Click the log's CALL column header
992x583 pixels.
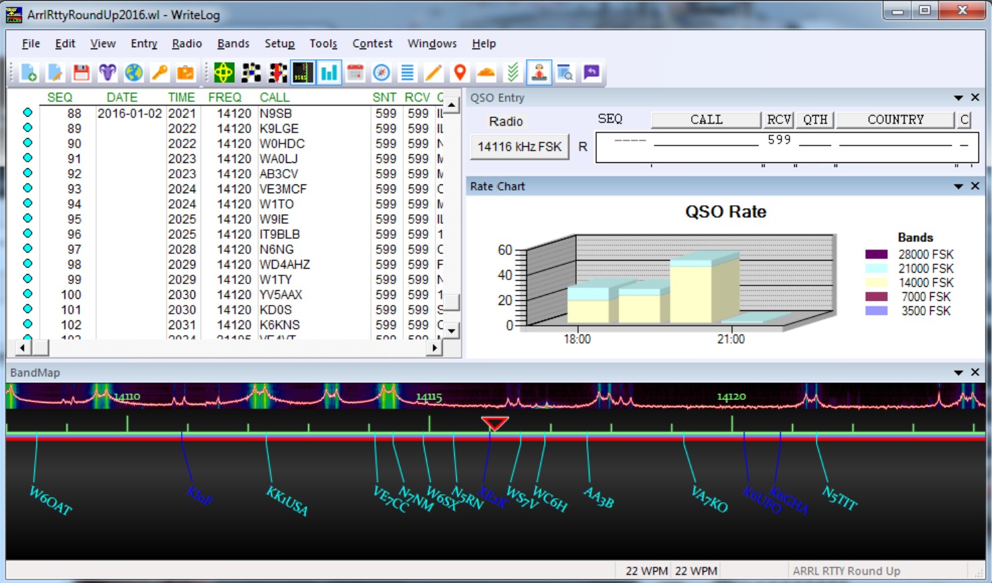coord(275,98)
